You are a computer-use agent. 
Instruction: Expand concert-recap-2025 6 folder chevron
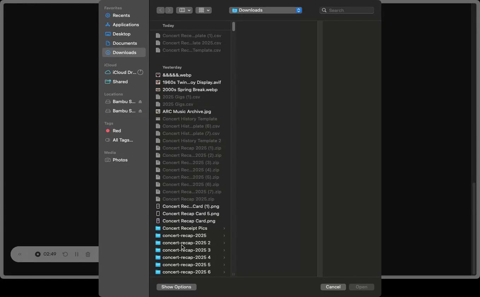(224, 272)
